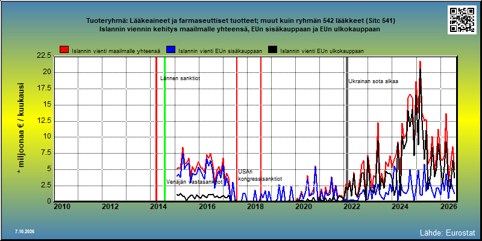Click the y-axis value 10
Image resolution: width=482 pixels, height=241 pixels.
pos(47,137)
